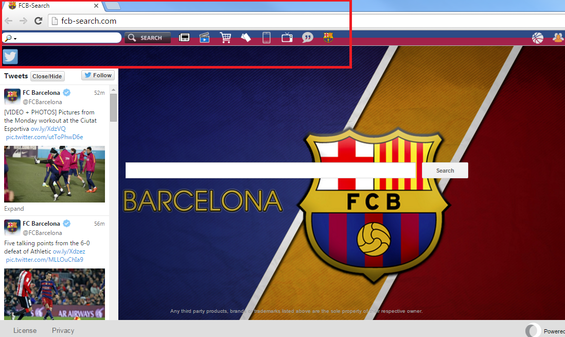Click the white Search button
Viewport: 565px width, 337px height.
pyautogui.click(x=445, y=171)
